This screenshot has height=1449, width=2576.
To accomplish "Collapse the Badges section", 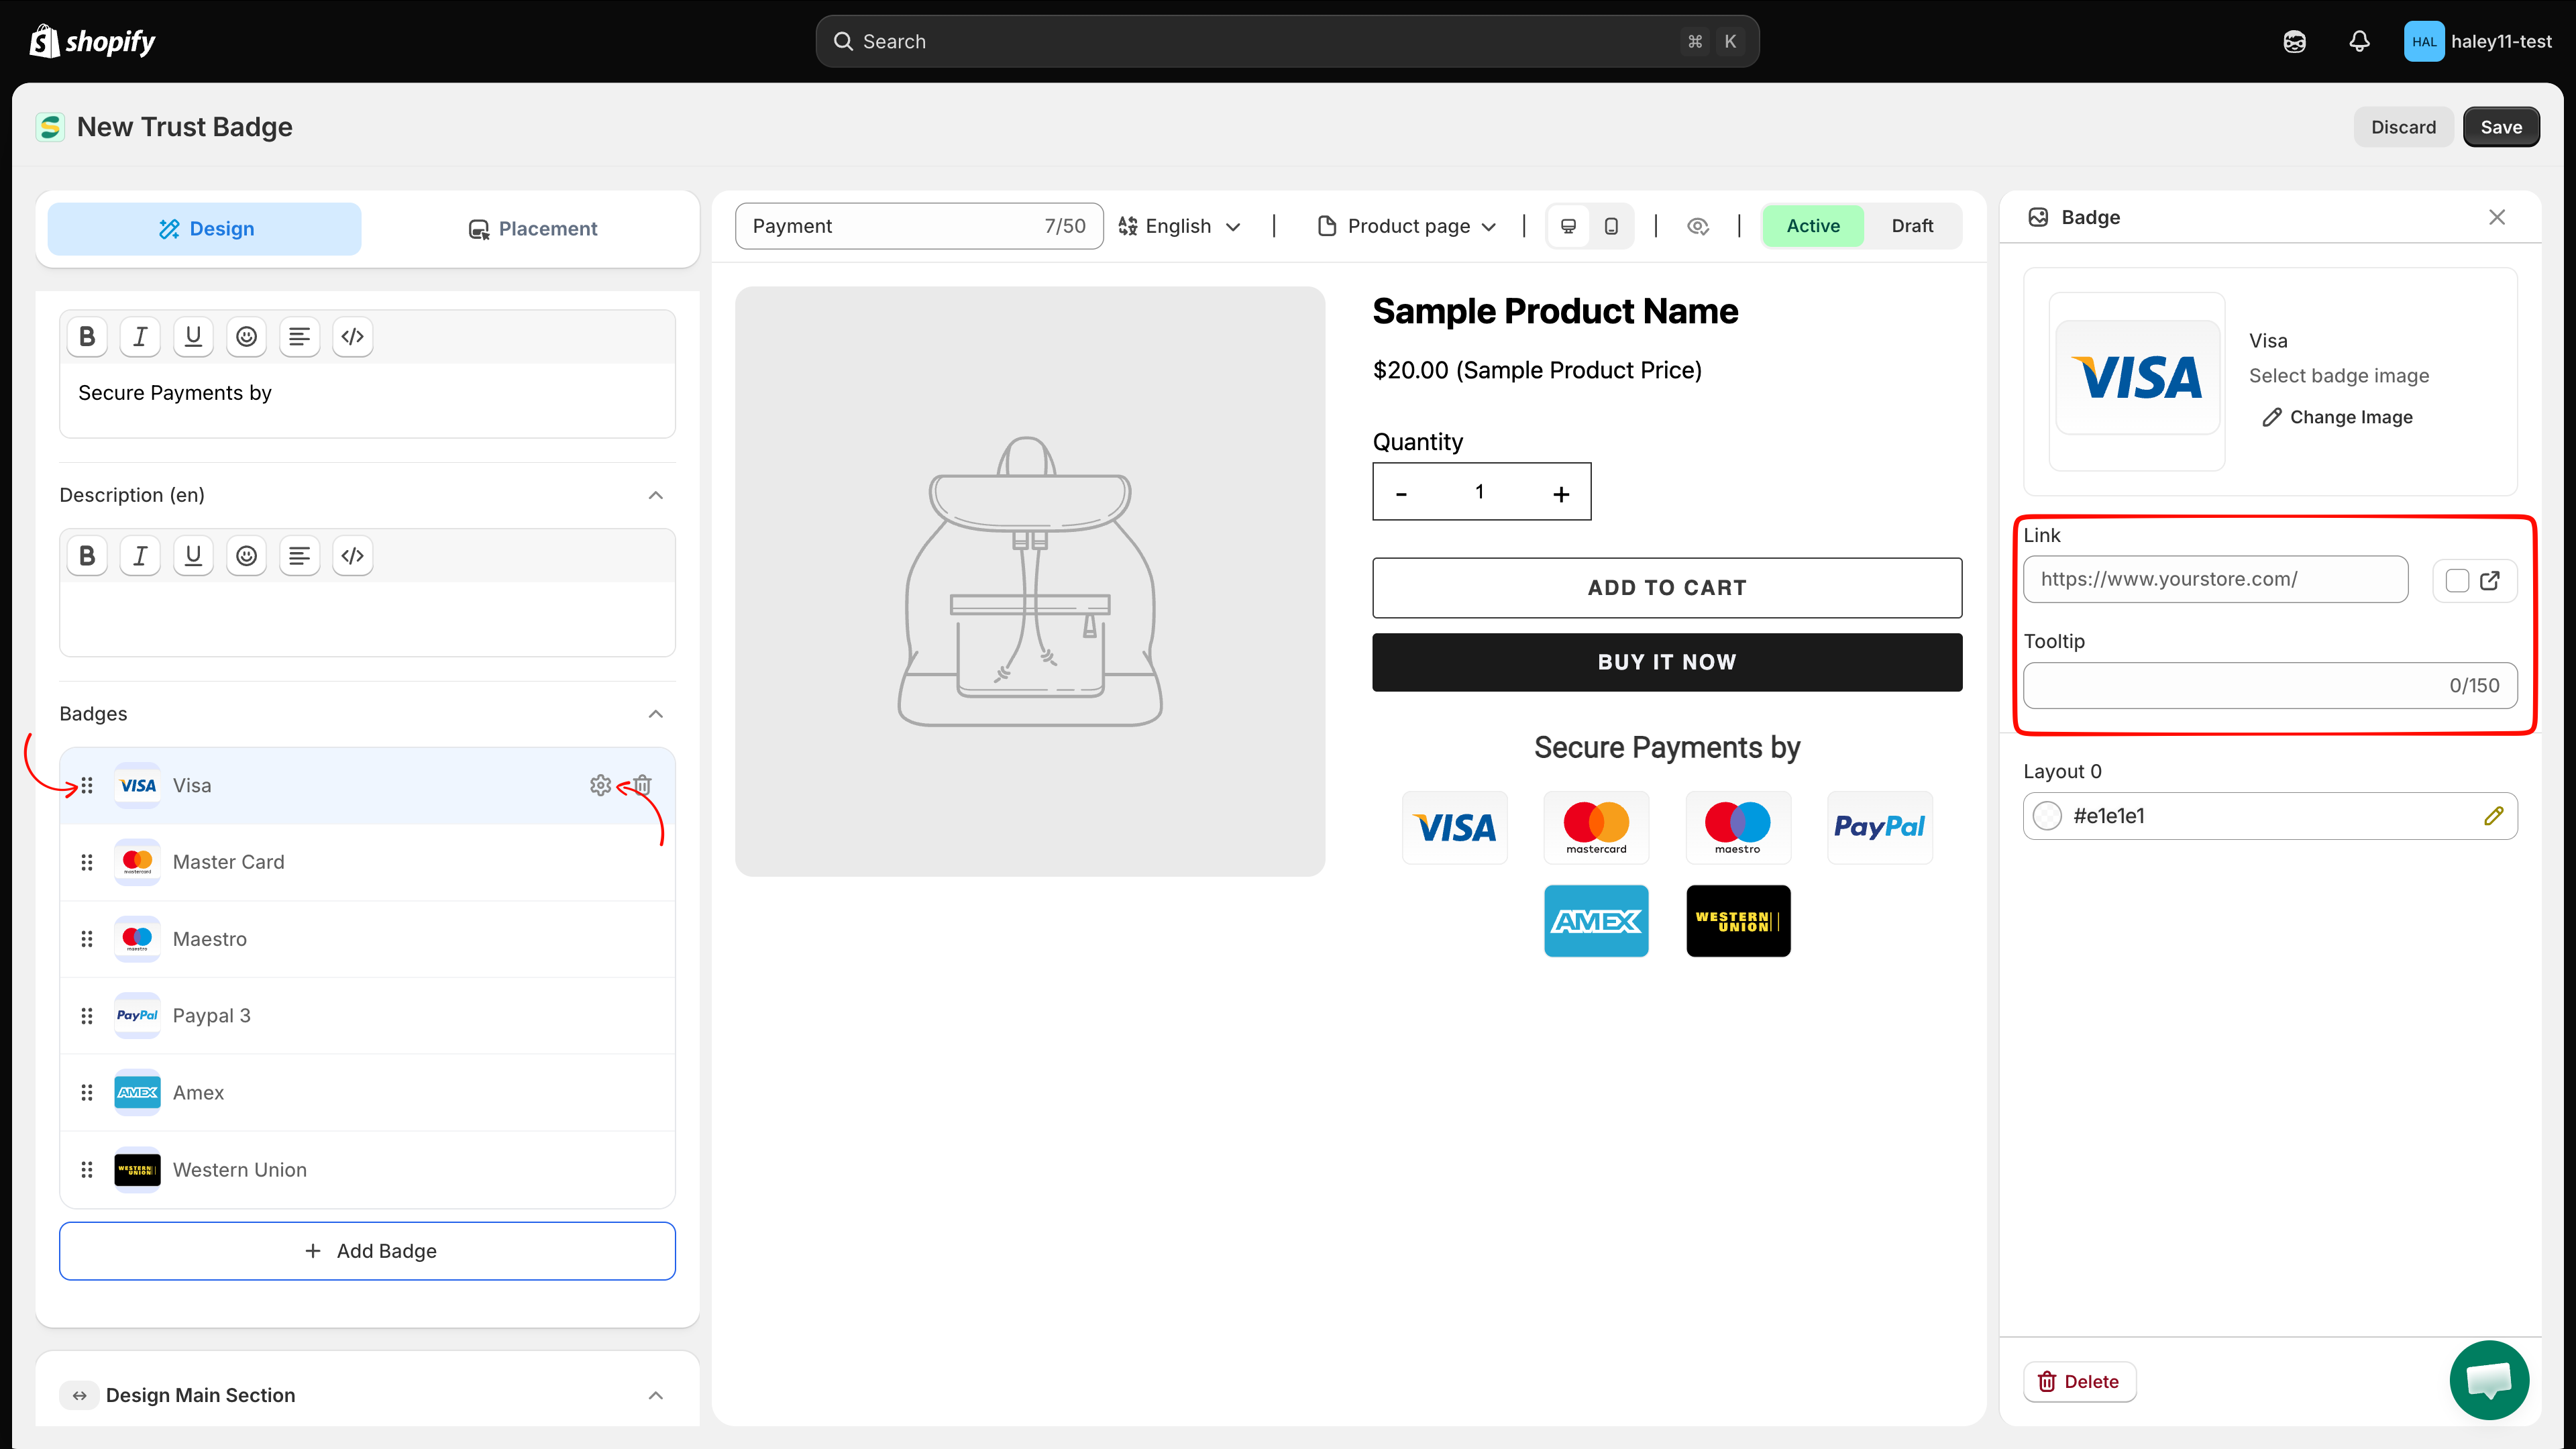I will coord(655,714).
